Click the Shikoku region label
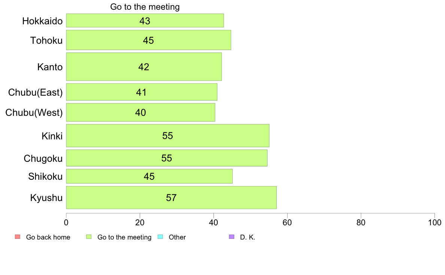This screenshot has height=275, width=445. (45, 176)
